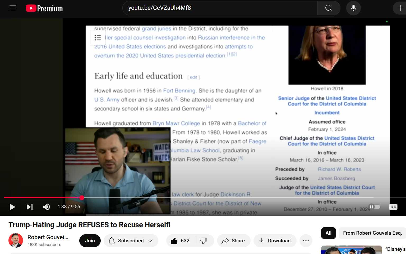The height and width of the screenshot is (254, 406).
Task: Mute the video volume
Action: tap(47, 207)
